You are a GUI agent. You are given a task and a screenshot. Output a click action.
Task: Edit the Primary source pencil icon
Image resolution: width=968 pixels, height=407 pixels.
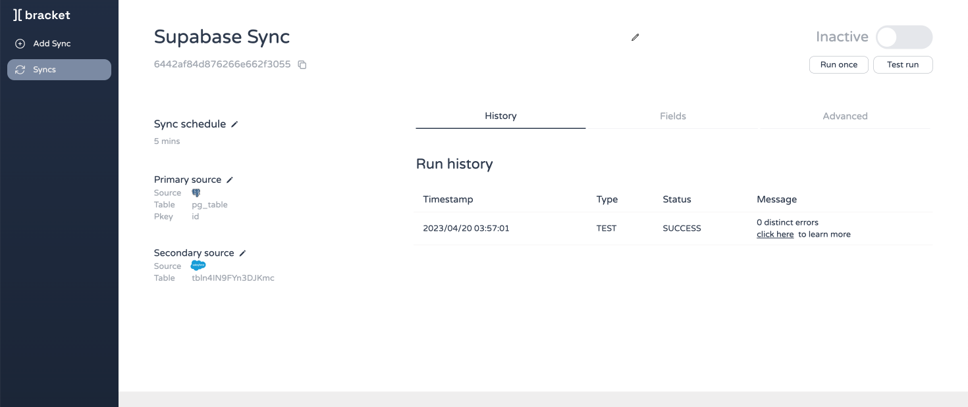pos(230,180)
